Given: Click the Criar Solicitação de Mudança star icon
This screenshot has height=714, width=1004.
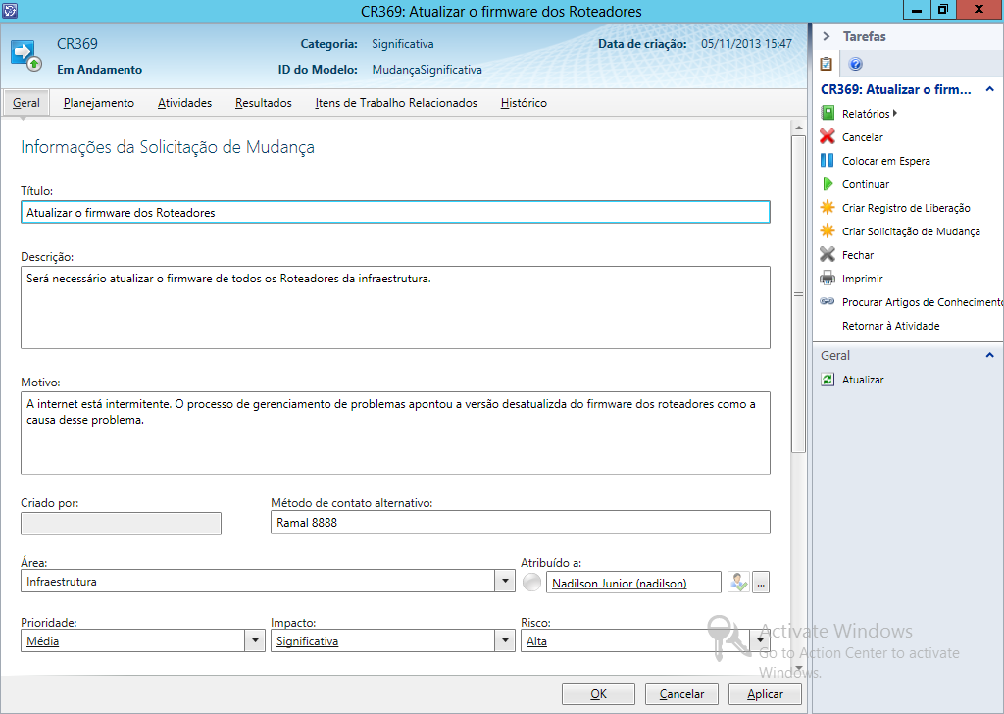Looking at the screenshot, I should click(828, 231).
